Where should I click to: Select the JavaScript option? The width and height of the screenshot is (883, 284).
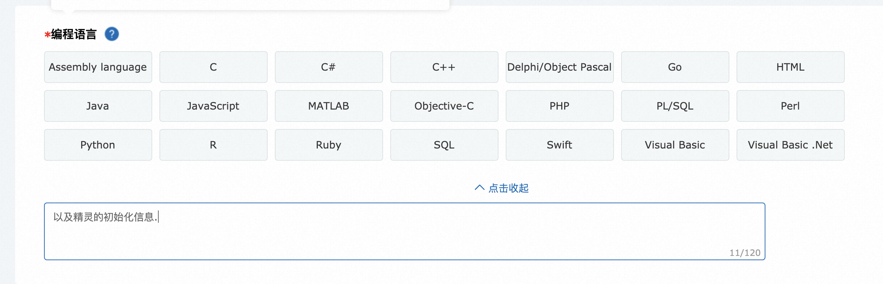(x=213, y=106)
